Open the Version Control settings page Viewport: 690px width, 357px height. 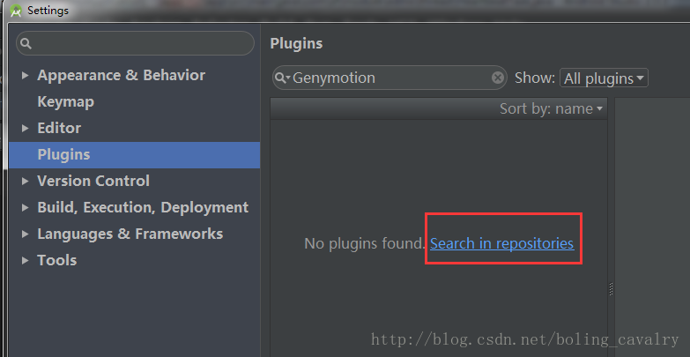pyautogui.click(x=93, y=181)
